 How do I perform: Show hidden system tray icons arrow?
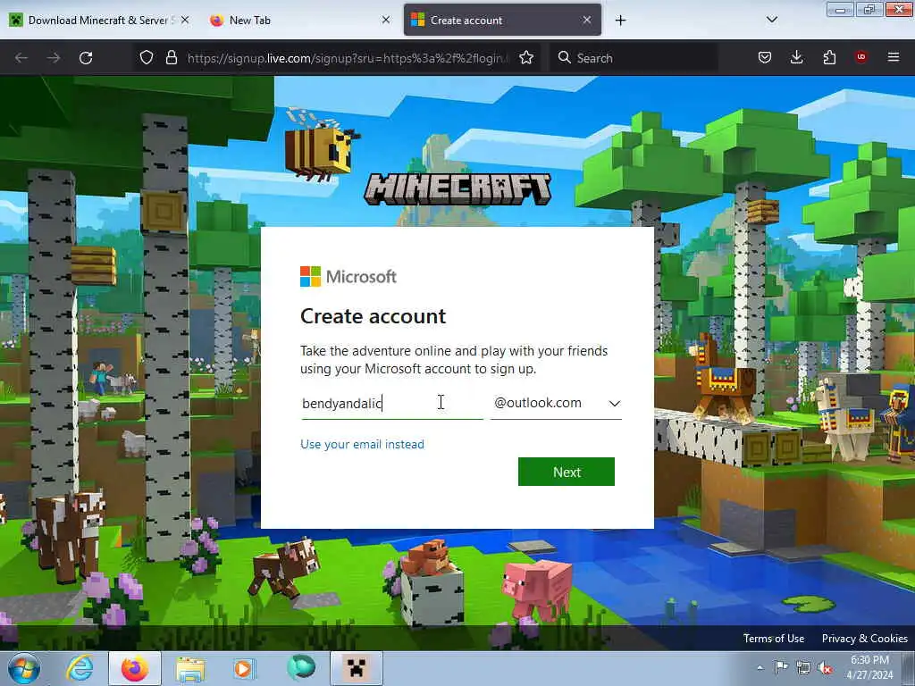[760, 667]
